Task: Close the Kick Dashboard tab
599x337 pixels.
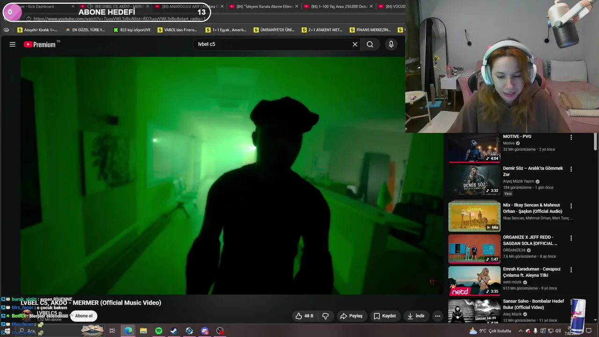Action: click(73, 7)
